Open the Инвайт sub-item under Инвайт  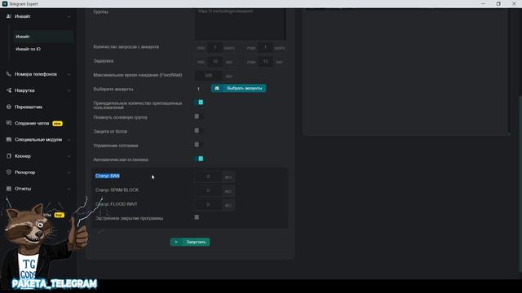point(43,37)
